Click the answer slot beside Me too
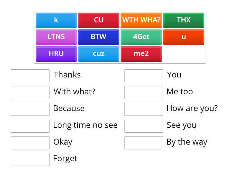240x180 pixels. pos(144,92)
